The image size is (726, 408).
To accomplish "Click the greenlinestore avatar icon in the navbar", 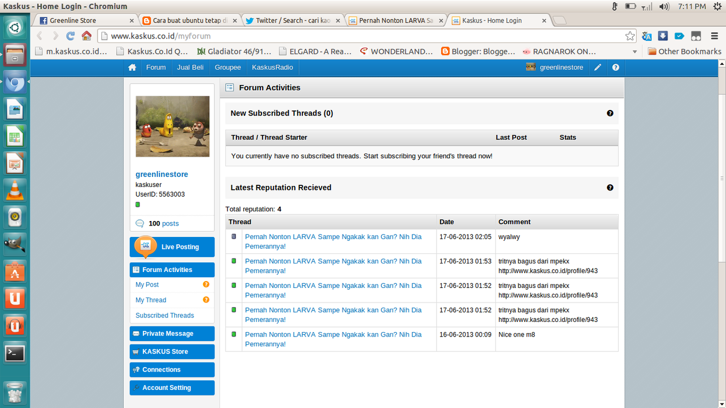I will coord(530,67).
